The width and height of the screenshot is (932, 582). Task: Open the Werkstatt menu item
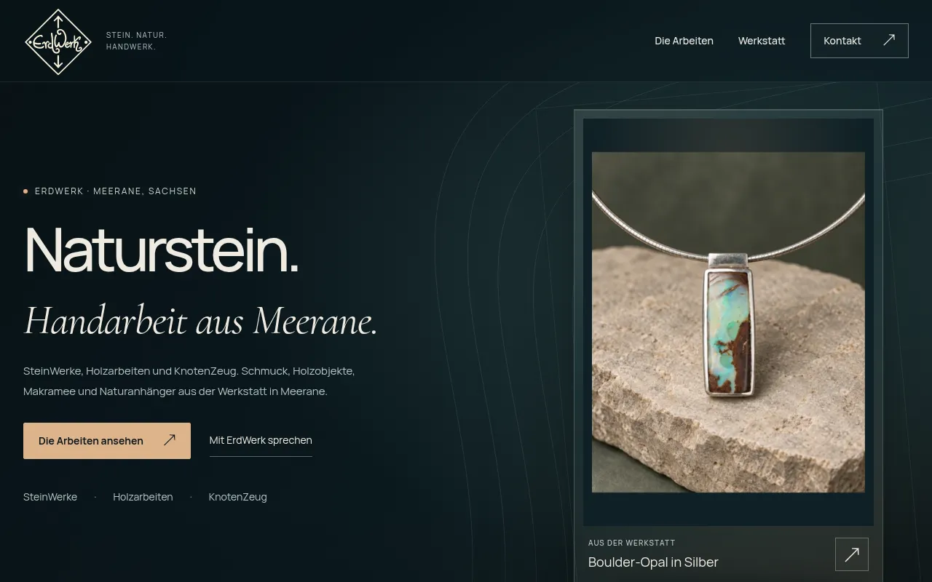click(x=762, y=41)
